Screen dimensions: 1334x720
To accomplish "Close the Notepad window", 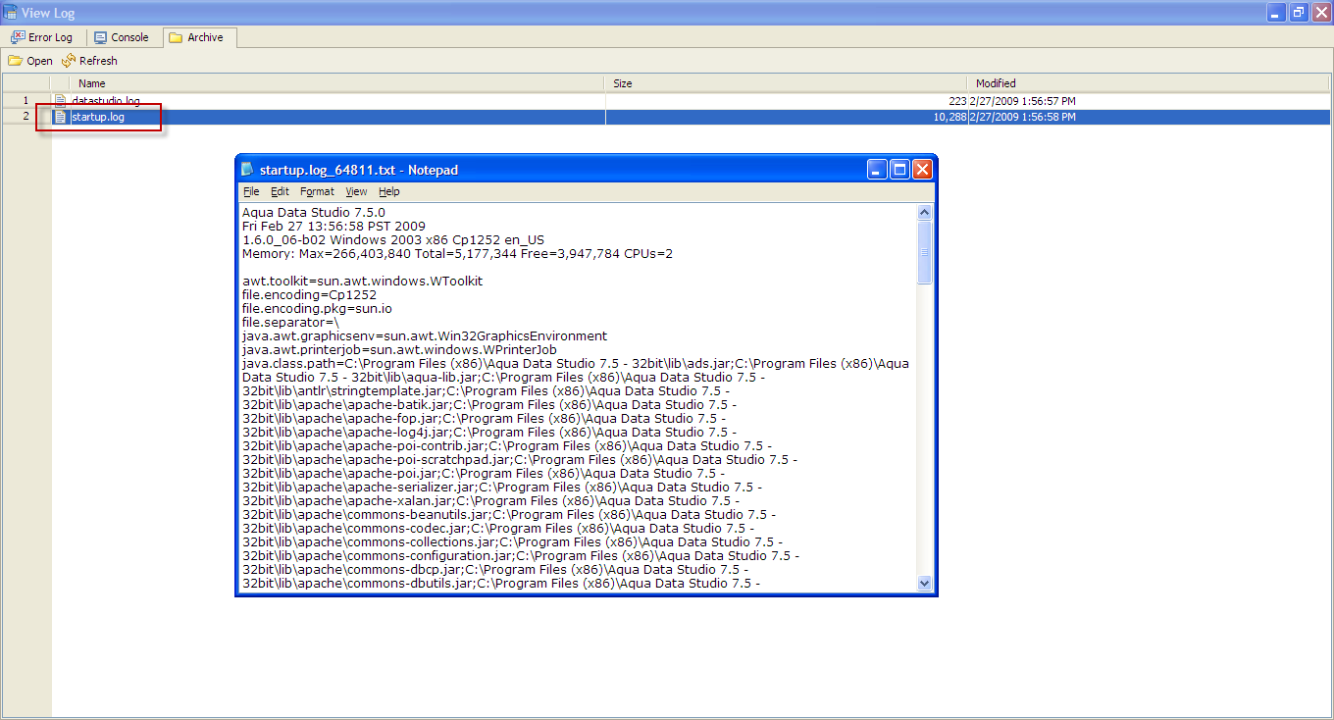I will pos(922,170).
